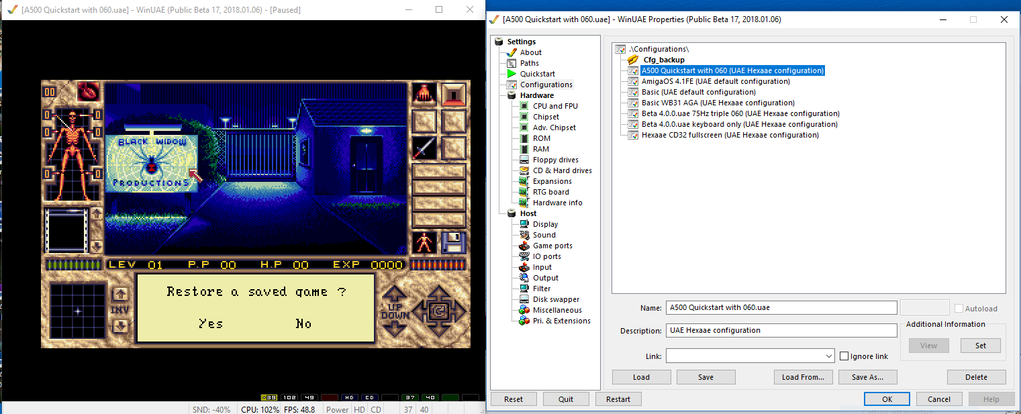The height and width of the screenshot is (414, 1021).
Task: Open Pri. & Extensions settings
Action: point(562,321)
